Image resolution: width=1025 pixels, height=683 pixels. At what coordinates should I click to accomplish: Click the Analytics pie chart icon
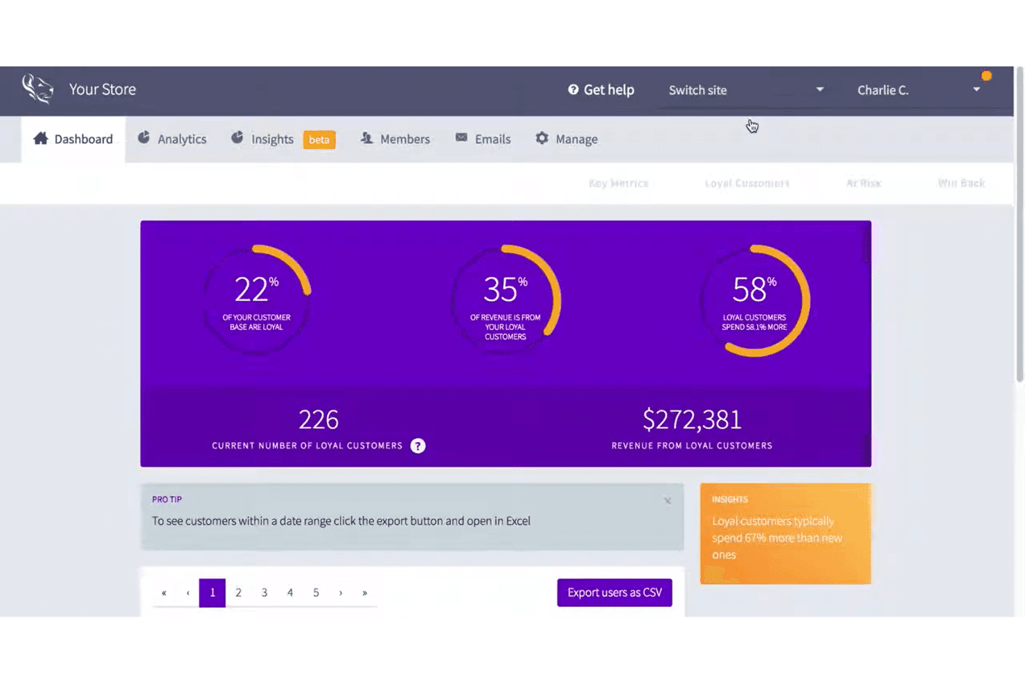pos(144,138)
